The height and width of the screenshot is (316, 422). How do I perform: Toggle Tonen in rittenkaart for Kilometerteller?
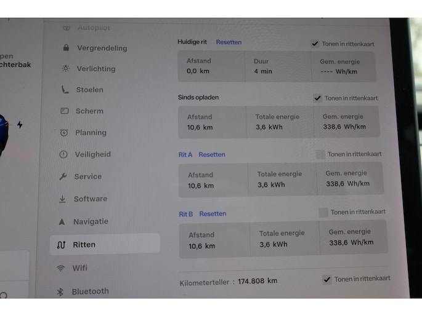[327, 279]
